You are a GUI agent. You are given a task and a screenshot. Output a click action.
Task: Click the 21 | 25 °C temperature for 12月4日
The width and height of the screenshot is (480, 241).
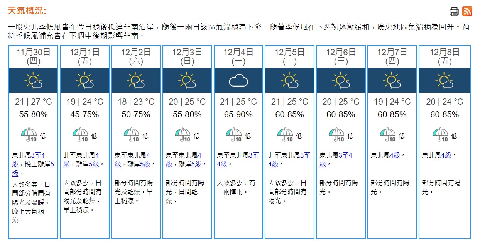pyautogui.click(x=238, y=102)
